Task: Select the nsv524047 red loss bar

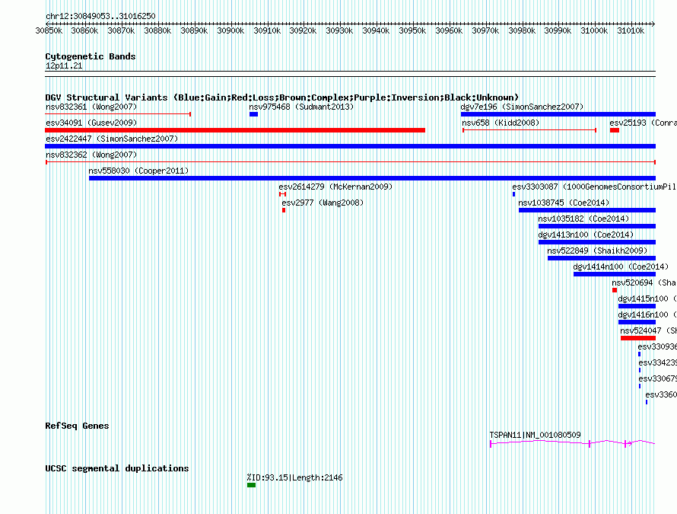Action: click(x=638, y=338)
